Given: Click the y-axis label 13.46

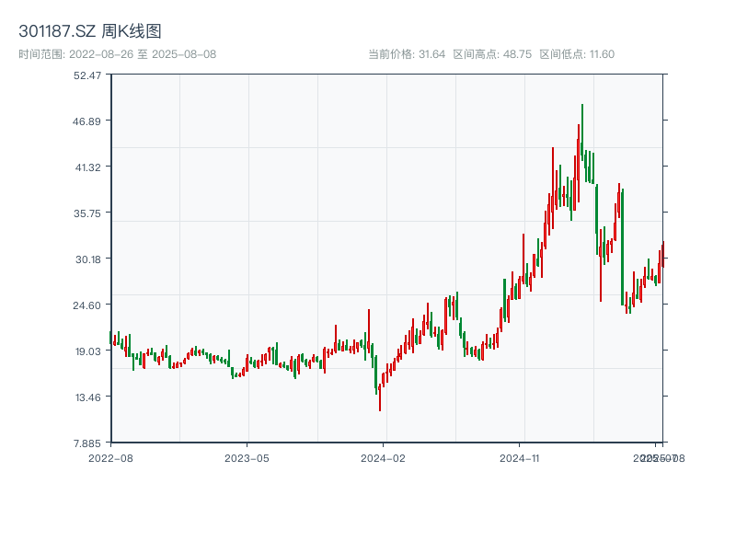Looking at the screenshot, I should (88, 397).
